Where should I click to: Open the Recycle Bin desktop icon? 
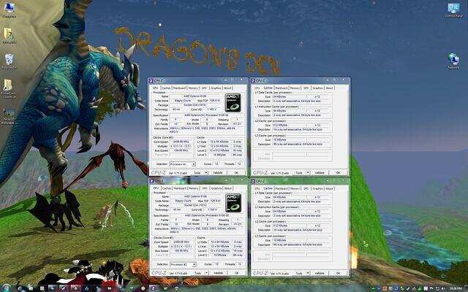click(10, 58)
